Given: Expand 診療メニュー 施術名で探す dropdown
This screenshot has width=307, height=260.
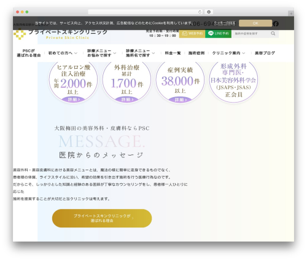Looking at the screenshot, I should point(140,53).
